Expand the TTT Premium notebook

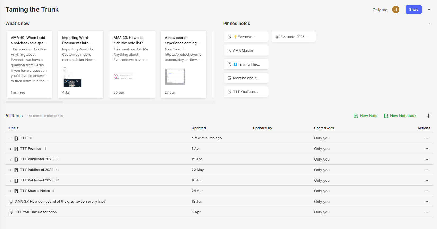11,149
